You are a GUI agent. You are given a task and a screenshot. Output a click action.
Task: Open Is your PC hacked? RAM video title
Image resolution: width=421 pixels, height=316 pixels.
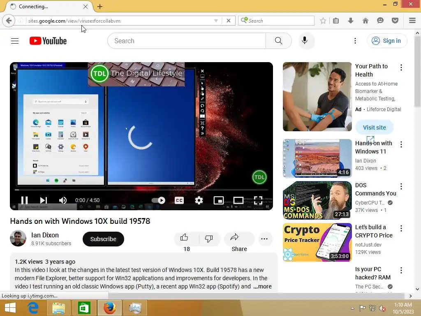pos(372,273)
